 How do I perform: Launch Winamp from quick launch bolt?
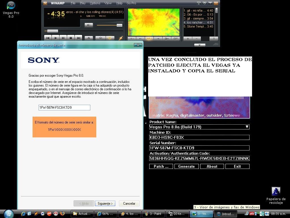point(36,214)
